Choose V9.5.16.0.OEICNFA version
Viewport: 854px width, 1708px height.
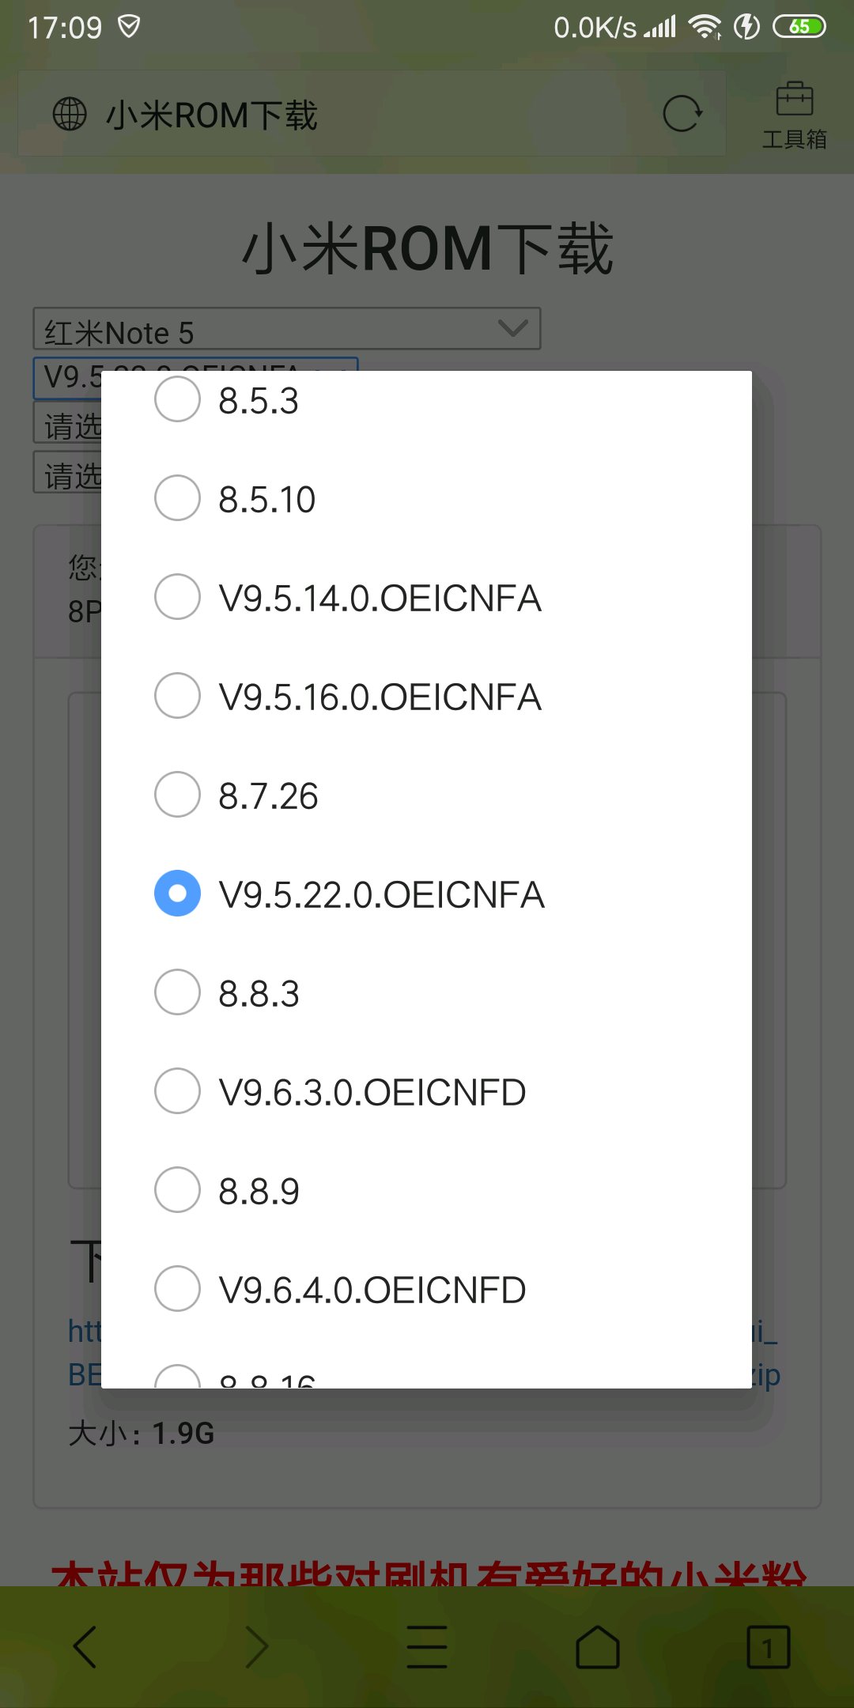[426, 696]
